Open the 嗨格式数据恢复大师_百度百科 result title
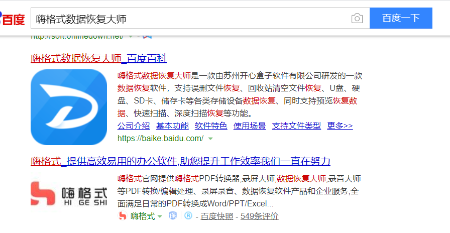450x233 pixels. pos(99,59)
